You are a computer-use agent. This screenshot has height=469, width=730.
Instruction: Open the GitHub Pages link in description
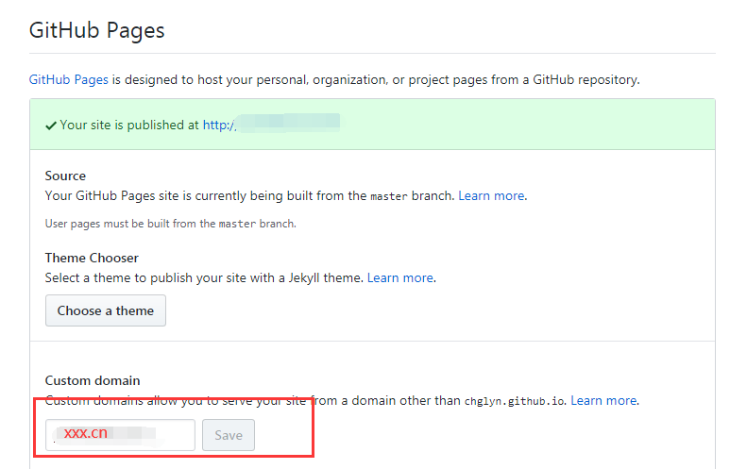(68, 79)
